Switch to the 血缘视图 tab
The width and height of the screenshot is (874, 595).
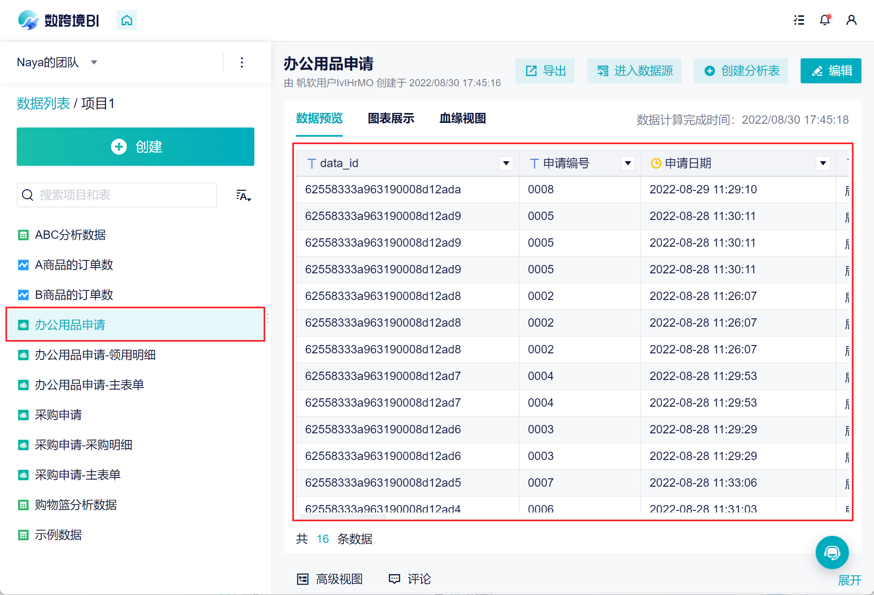click(462, 118)
